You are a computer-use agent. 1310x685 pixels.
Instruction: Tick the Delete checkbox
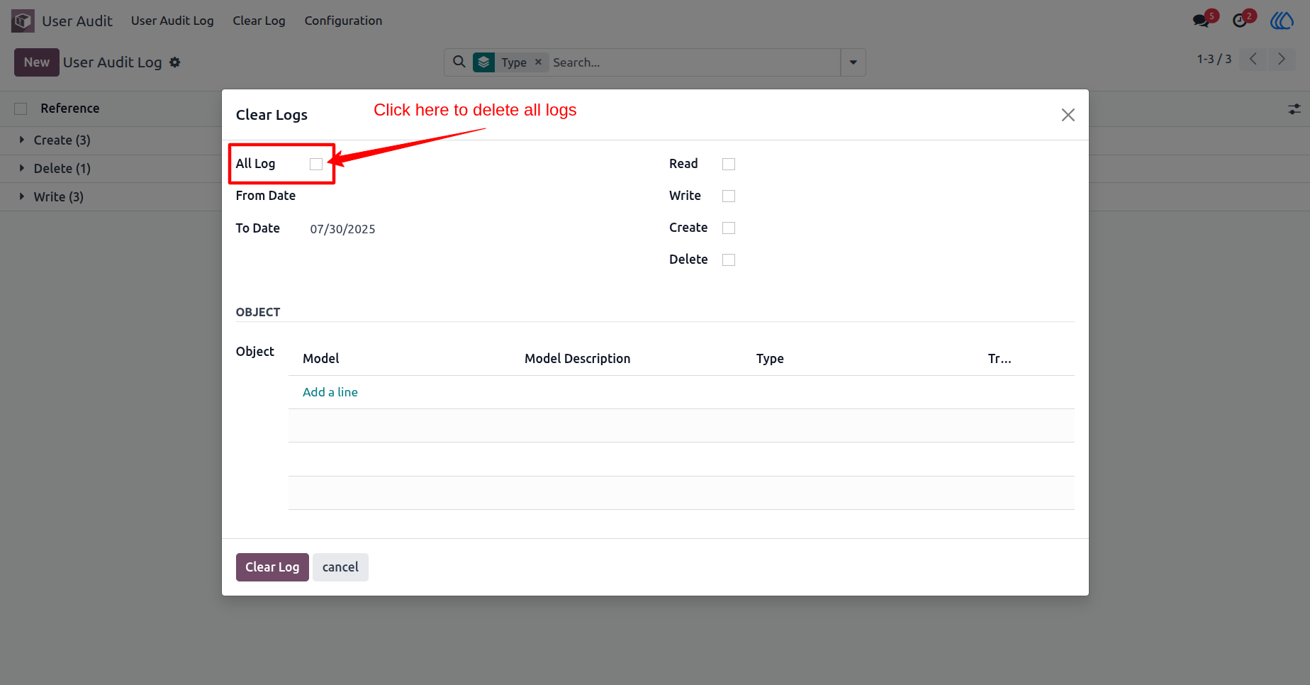729,260
